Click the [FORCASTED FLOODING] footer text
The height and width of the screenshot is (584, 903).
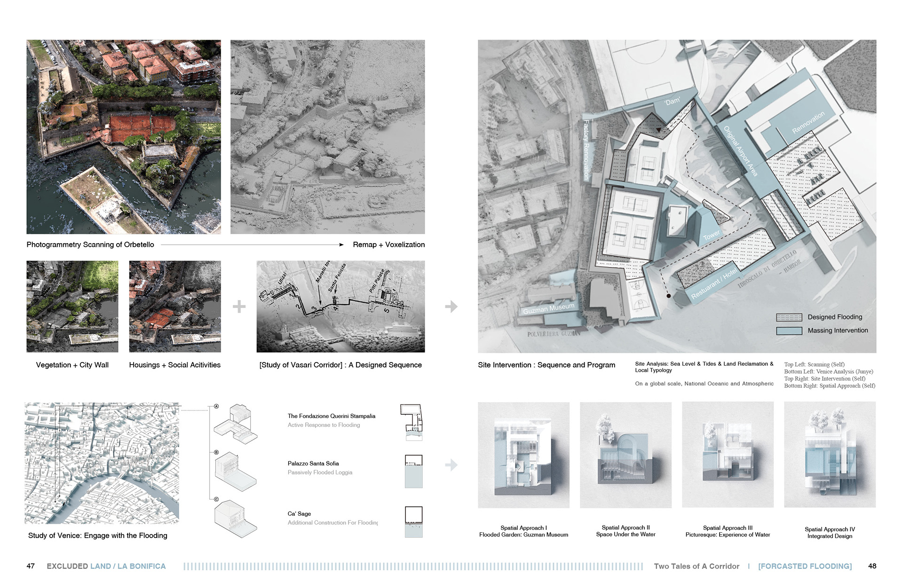tap(805, 566)
